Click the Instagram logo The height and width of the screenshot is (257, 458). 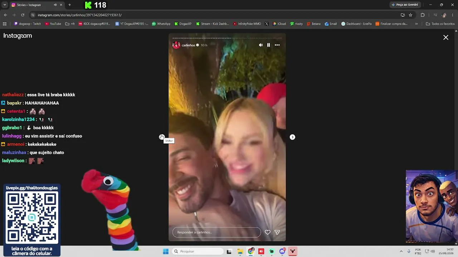(18, 36)
